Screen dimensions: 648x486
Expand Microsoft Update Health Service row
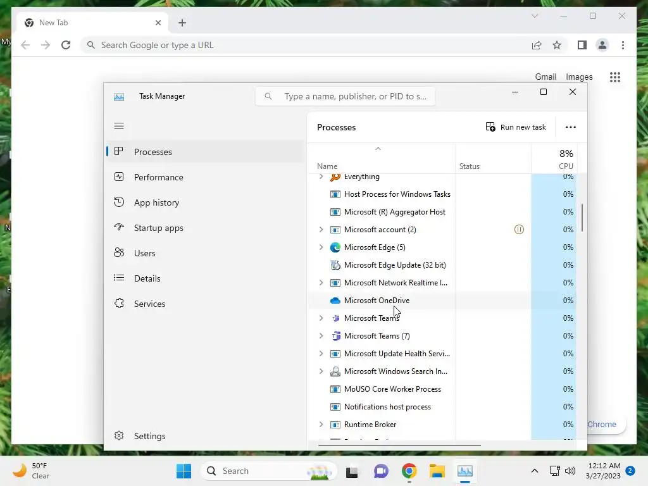pos(321,353)
